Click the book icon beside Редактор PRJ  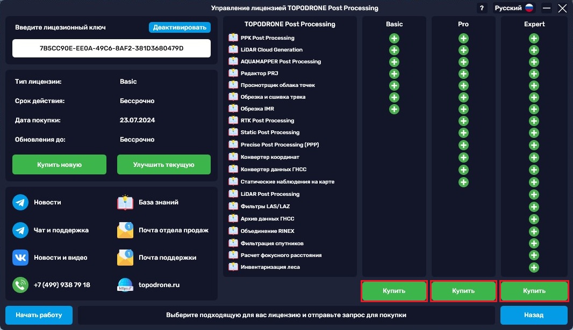click(x=233, y=73)
